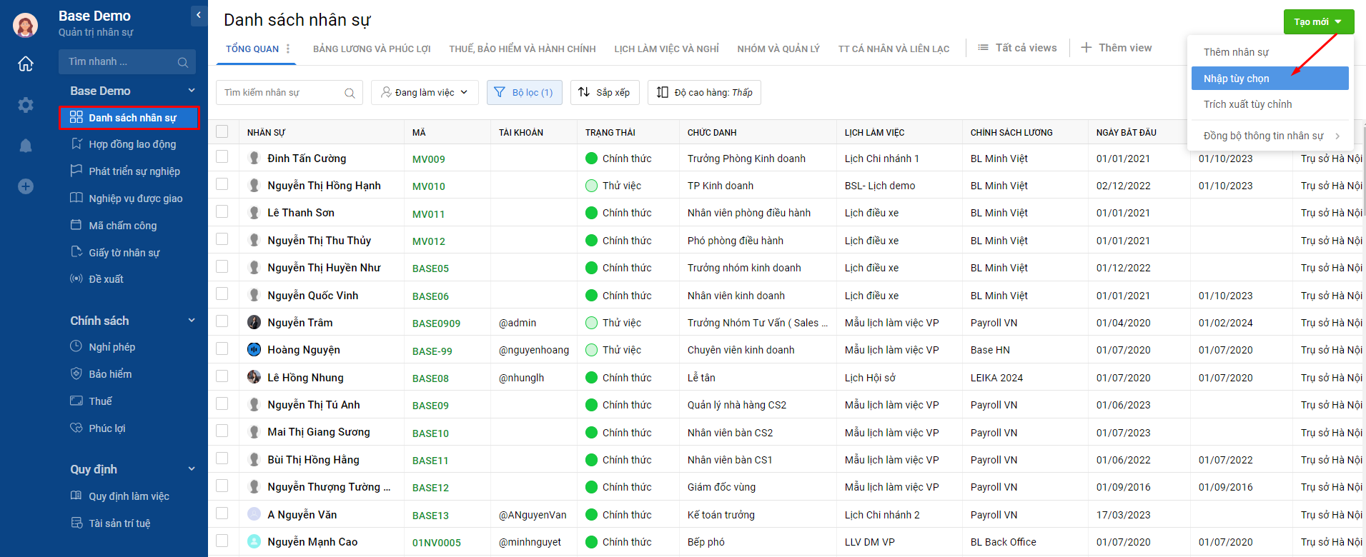
Task: Collapse the Base Demo sidebar section
Action: [192, 91]
